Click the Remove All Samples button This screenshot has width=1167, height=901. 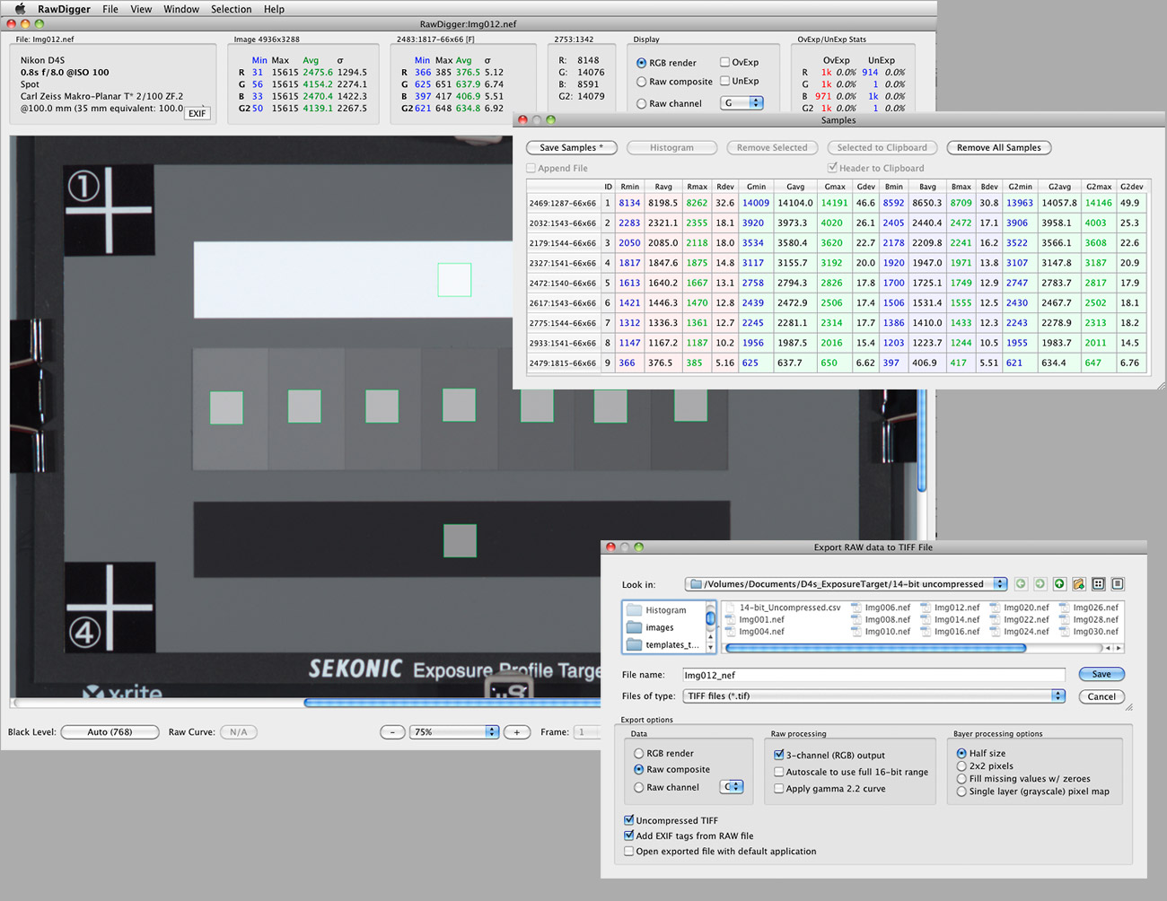pos(998,148)
